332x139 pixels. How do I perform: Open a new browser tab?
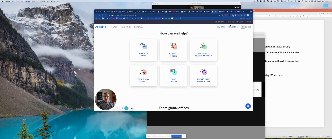click(243, 12)
